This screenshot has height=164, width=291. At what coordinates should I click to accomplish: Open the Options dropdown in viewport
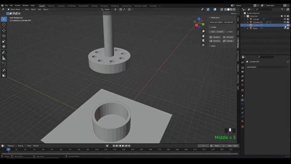click(234, 14)
